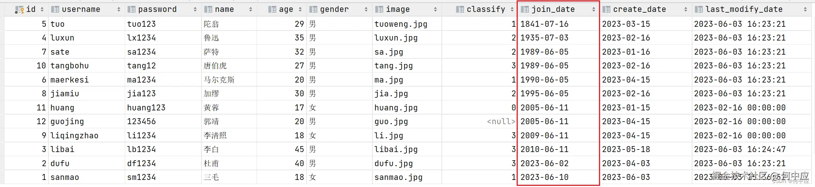
Task: Toggle sort arrows on username column
Action: [x=118, y=10]
